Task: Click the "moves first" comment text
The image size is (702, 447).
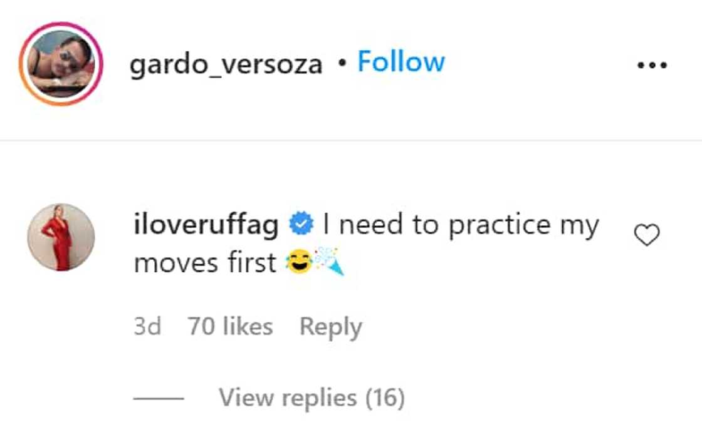Action: tap(205, 263)
